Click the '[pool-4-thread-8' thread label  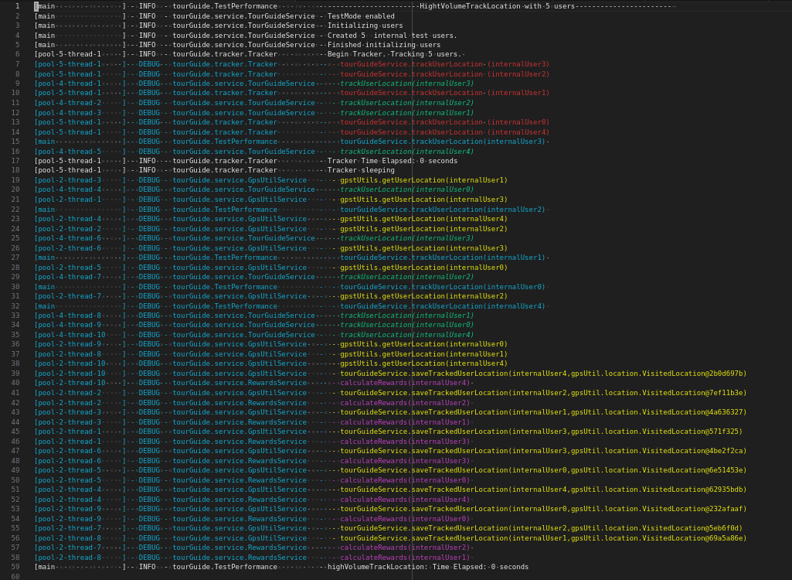(68, 316)
